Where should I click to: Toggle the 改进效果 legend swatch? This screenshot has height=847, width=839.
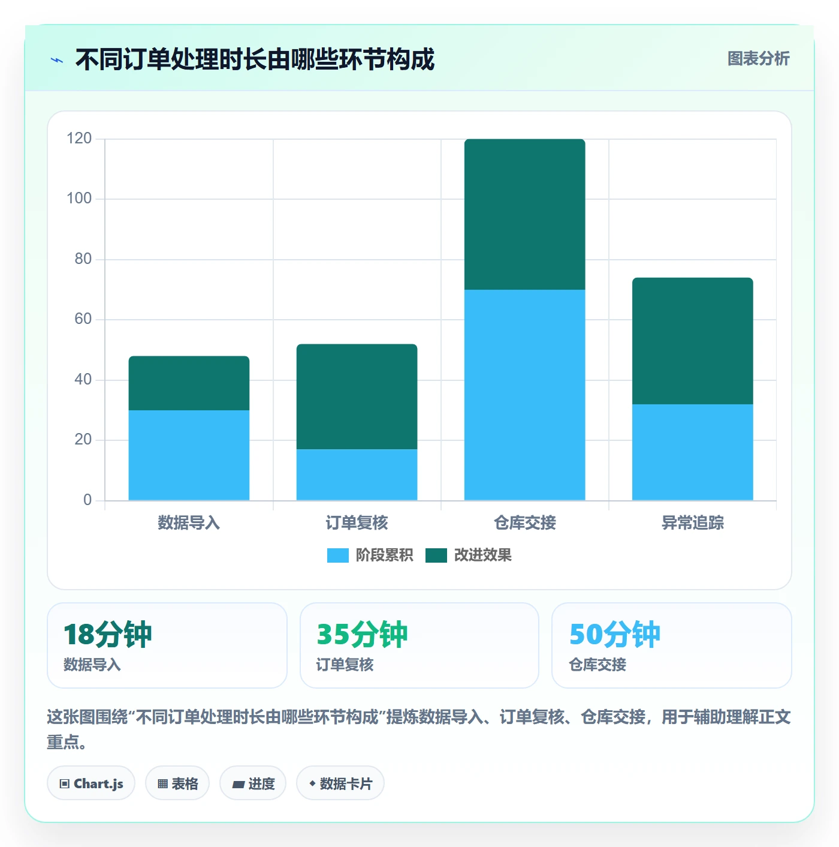(x=436, y=555)
